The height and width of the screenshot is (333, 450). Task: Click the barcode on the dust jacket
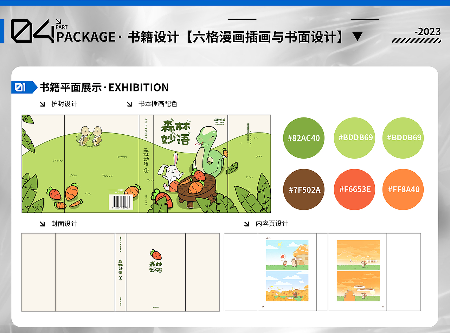[121, 202]
